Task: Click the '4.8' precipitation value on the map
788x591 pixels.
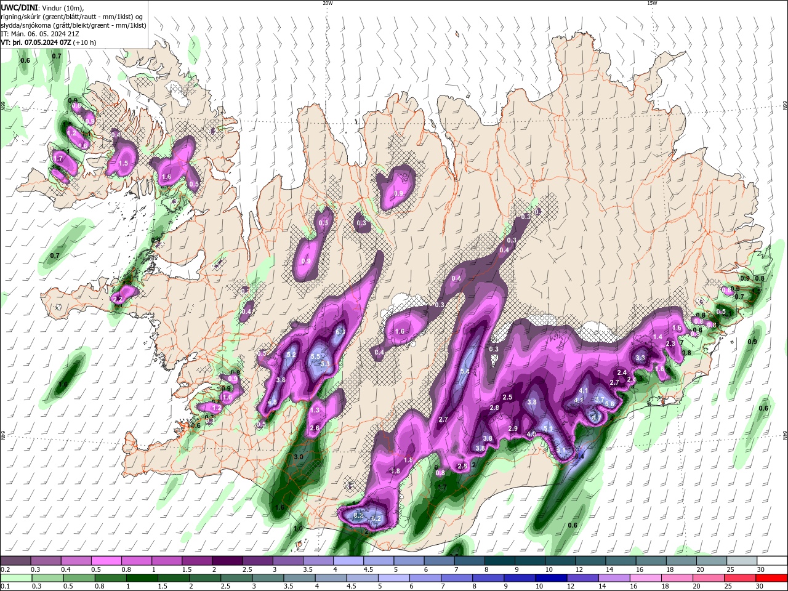Action: point(272,403)
